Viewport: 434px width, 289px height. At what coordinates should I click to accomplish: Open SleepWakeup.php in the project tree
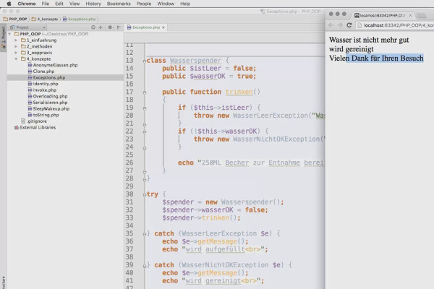(x=48, y=108)
